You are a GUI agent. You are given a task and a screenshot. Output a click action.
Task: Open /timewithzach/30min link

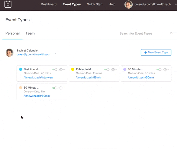coord(141,77)
